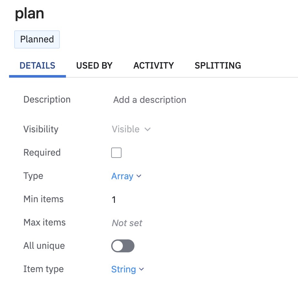This screenshot has width=298, height=308.
Task: Click the Add a description field
Action: click(x=150, y=100)
